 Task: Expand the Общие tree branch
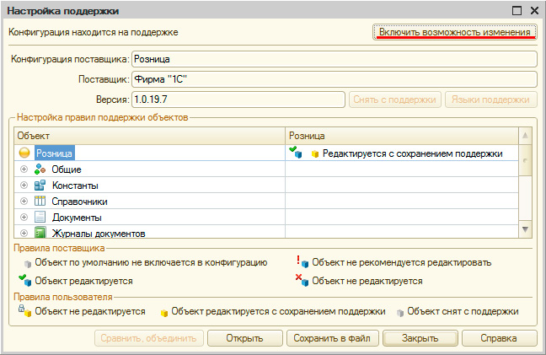point(24,169)
